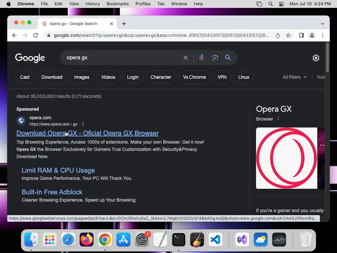Open Opera GX knowledge panel options

pyautogui.click(x=278, y=119)
